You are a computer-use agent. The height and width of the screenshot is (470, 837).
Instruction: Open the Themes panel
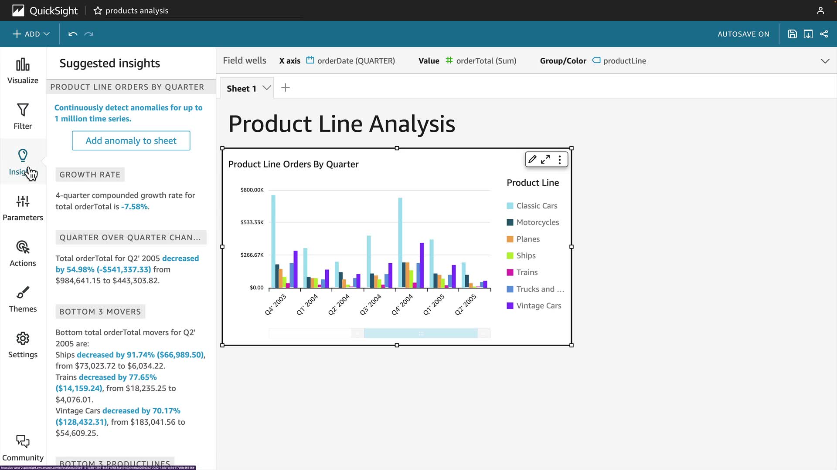click(x=23, y=299)
